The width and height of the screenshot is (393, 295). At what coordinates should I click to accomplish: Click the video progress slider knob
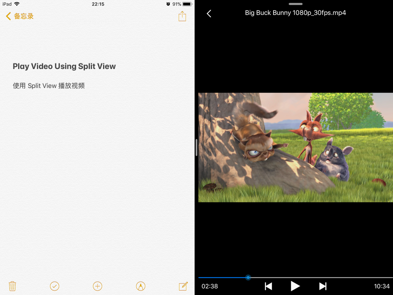pyautogui.click(x=248, y=277)
